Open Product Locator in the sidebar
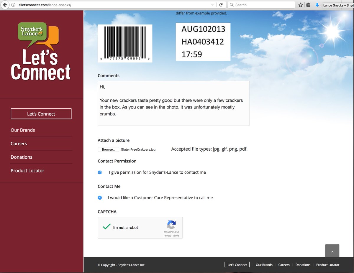 pos(27,171)
